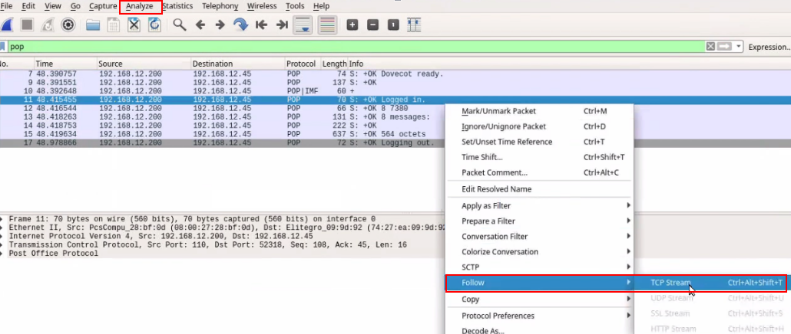Image resolution: width=791 pixels, height=334 pixels.
Task: Select TCP Stream in Follow submenu
Action: click(711, 283)
